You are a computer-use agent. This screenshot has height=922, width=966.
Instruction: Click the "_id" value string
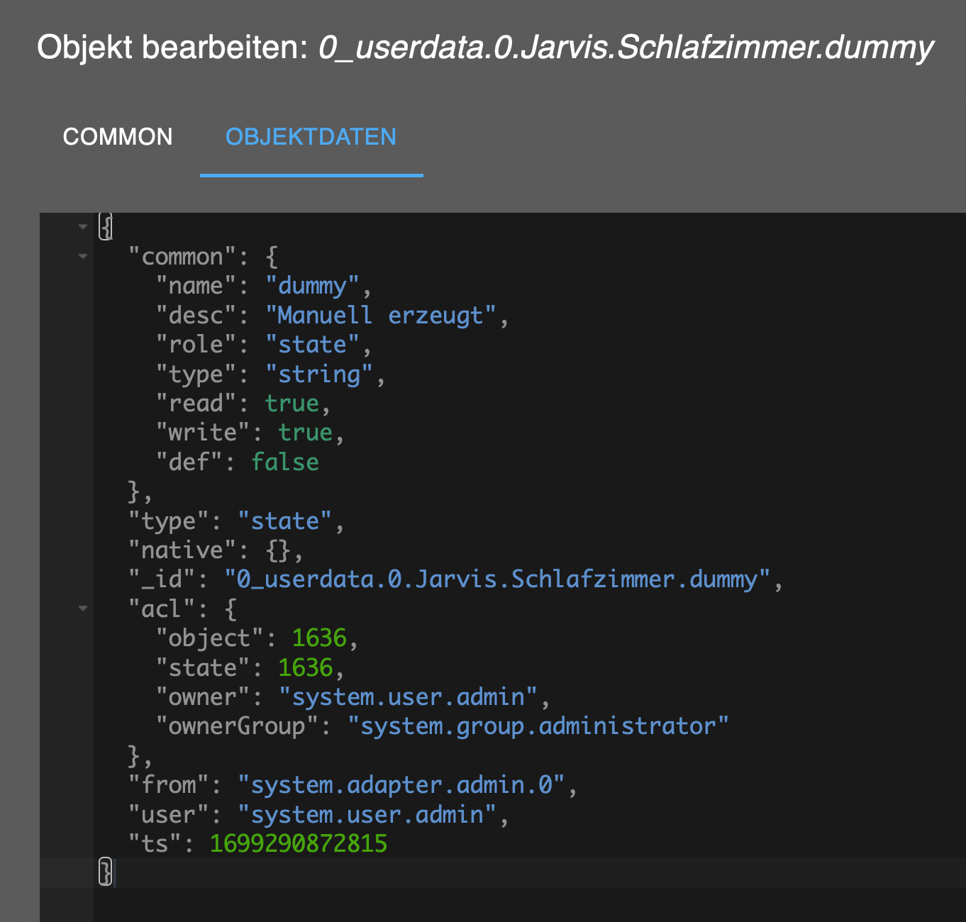pyautogui.click(x=497, y=579)
